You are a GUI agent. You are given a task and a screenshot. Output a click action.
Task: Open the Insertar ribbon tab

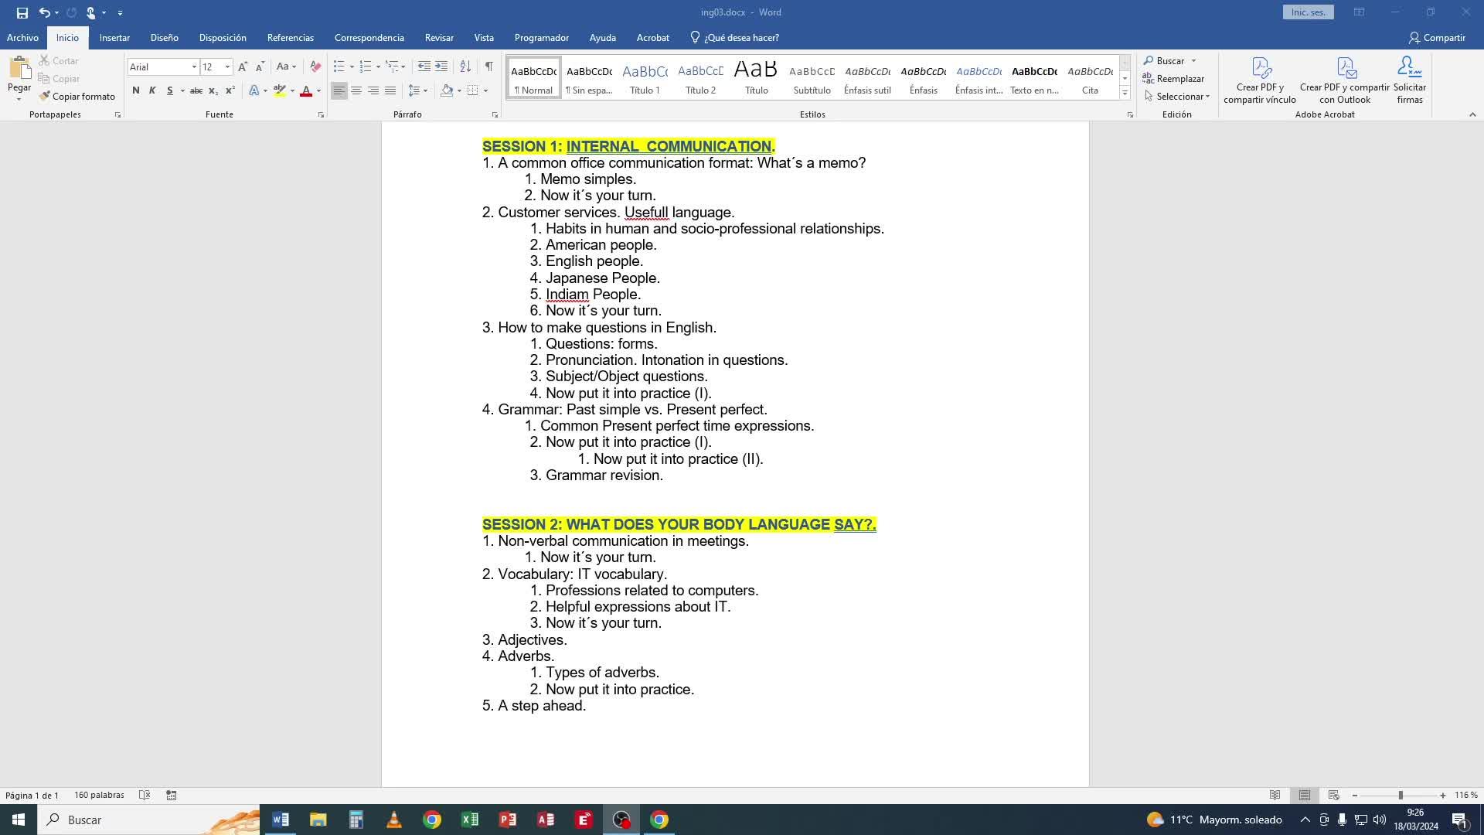click(114, 37)
